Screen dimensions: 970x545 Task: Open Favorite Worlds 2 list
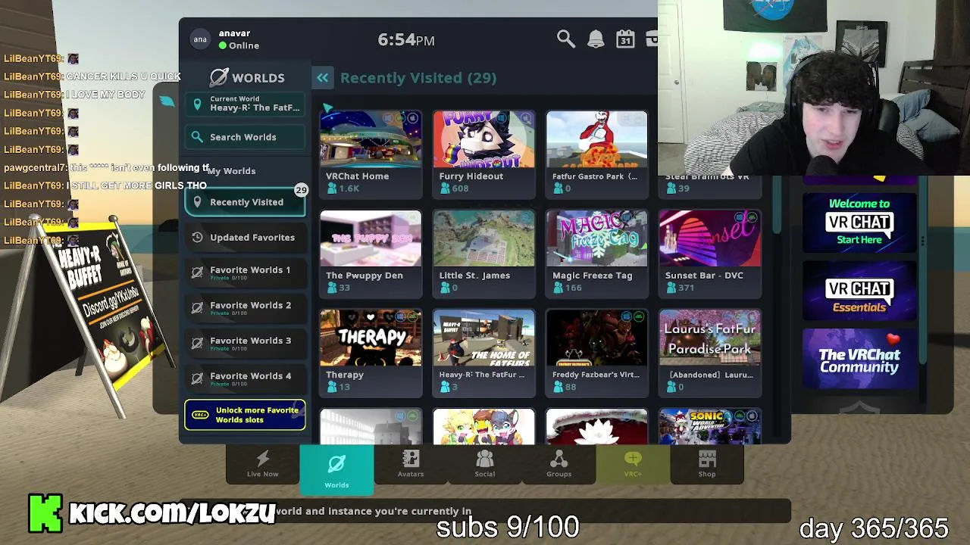click(x=245, y=308)
